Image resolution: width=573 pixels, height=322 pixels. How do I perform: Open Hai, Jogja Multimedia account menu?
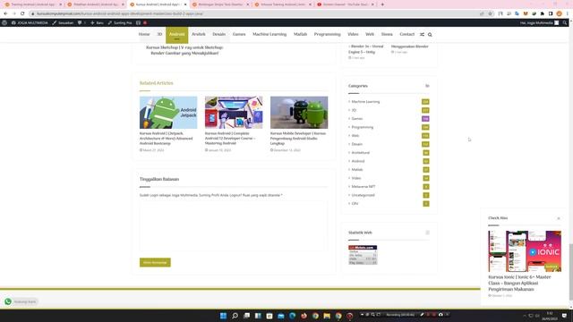point(539,22)
